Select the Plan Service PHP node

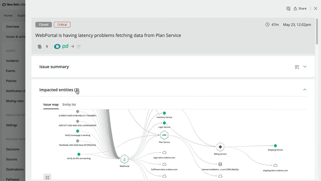pos(164,135)
